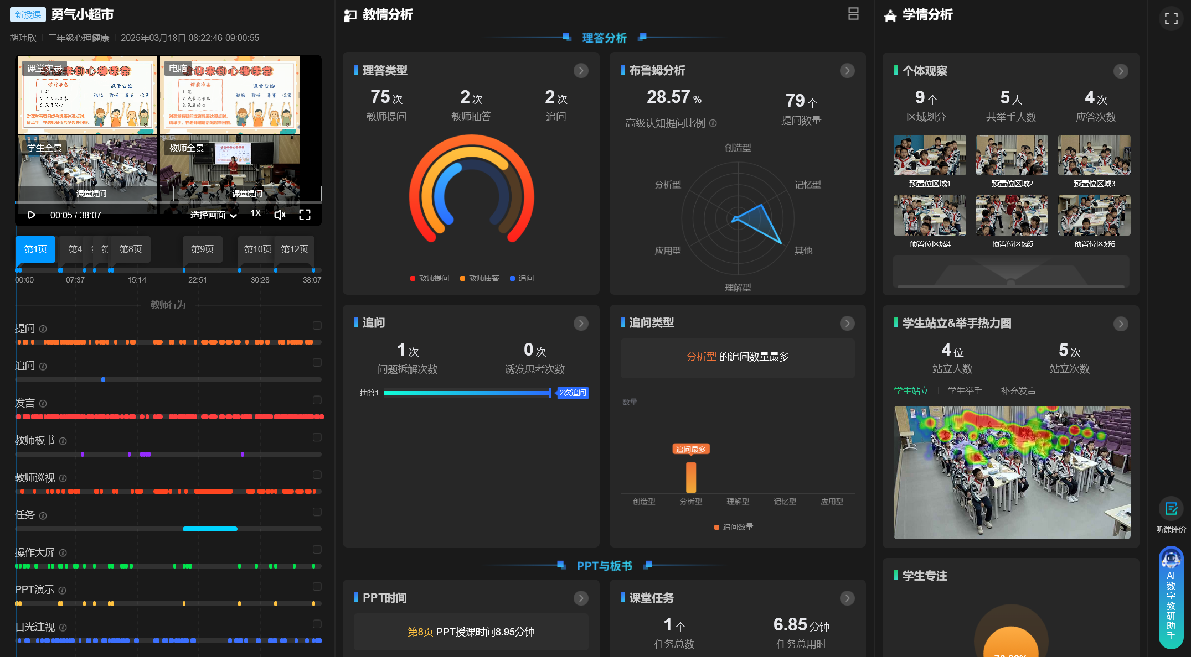Select the 第8页 slide tab
This screenshot has width=1191, height=657.
131,249
